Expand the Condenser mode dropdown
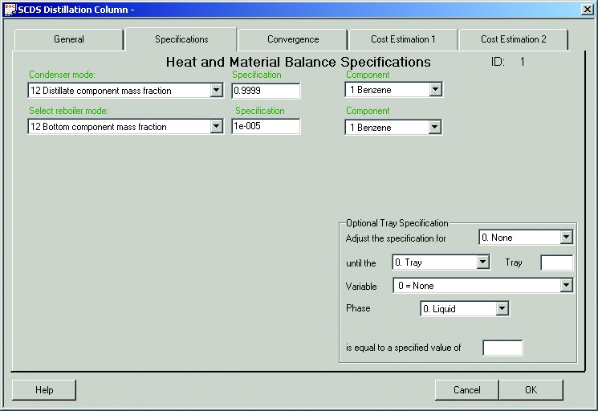The image size is (598, 411). point(216,91)
